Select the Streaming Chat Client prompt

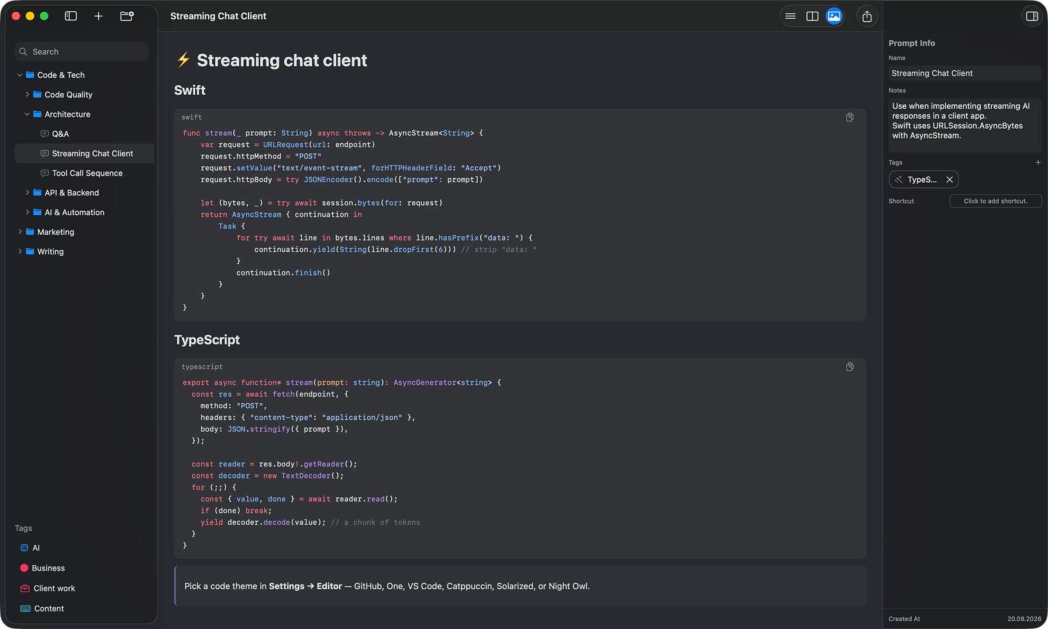[x=85, y=153]
